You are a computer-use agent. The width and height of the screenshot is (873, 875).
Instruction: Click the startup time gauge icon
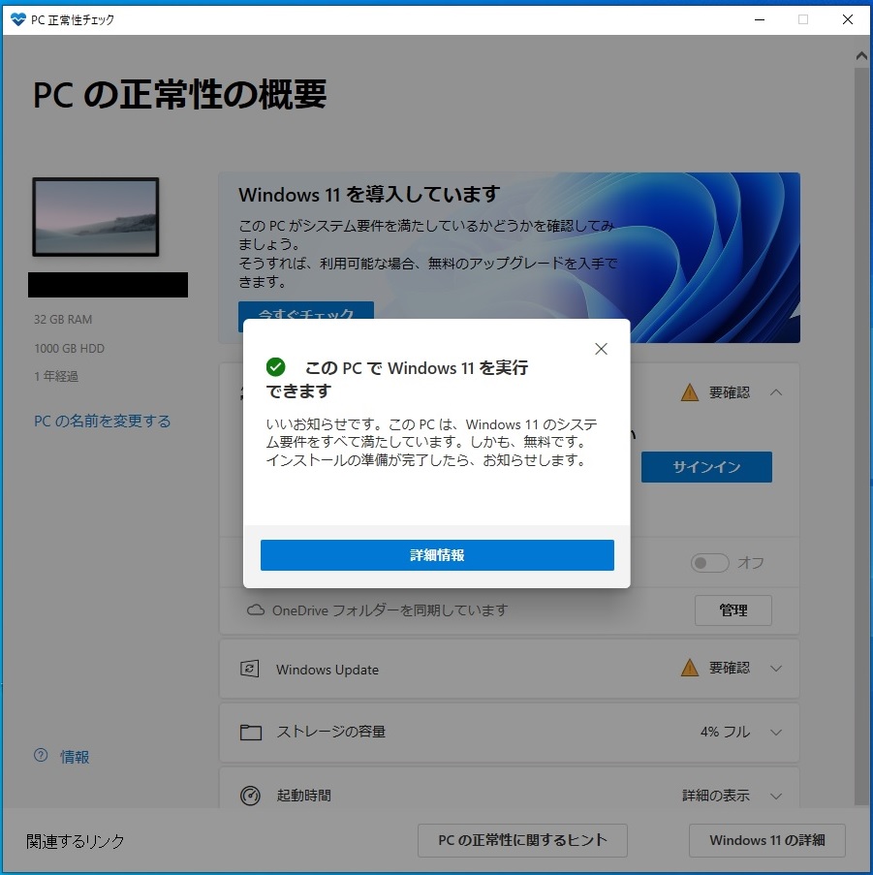tap(250, 796)
